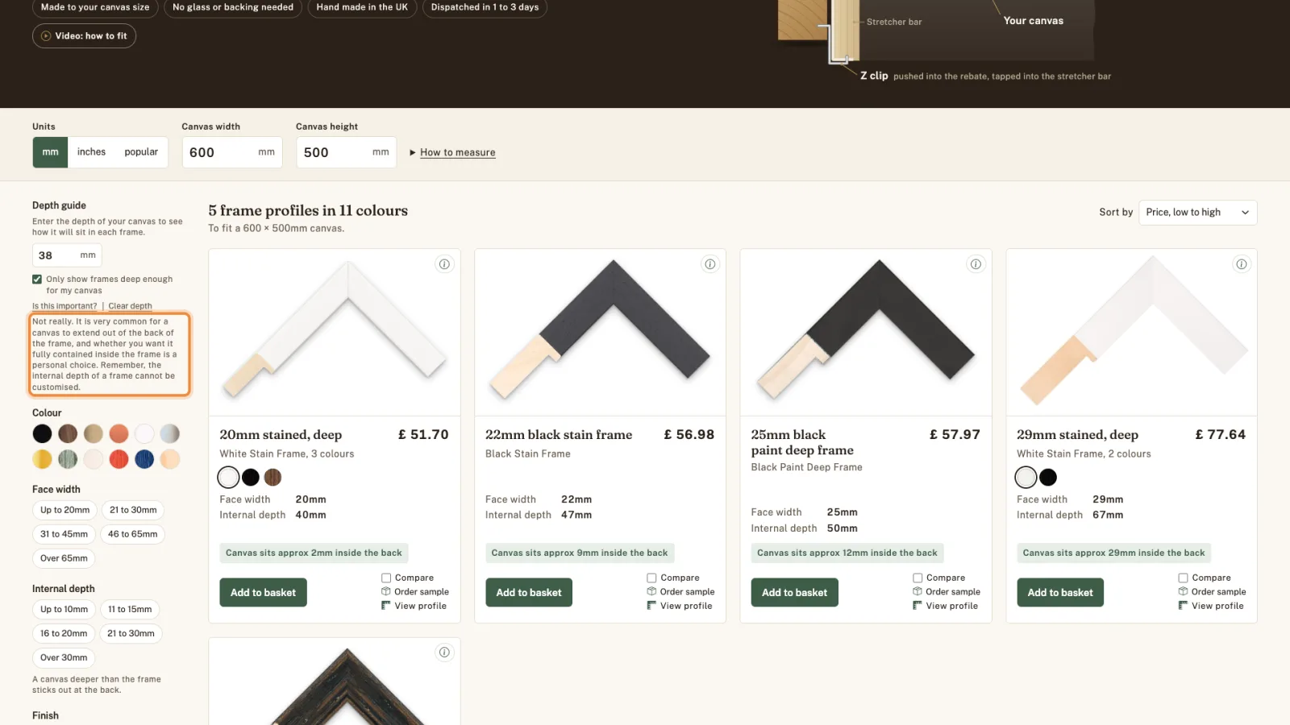Click play icon in Video: how to fit
The width and height of the screenshot is (1290, 725).
tap(46, 36)
